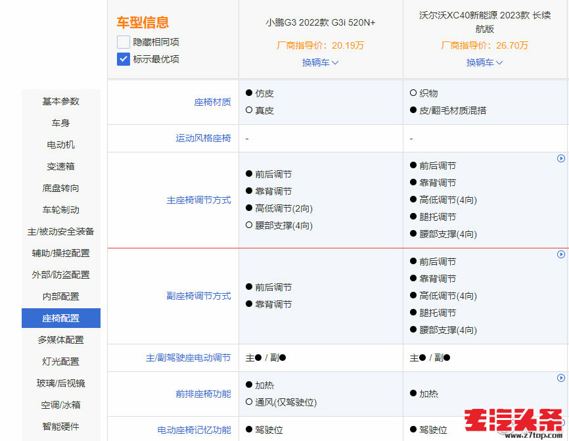Click the 车型信息 heading
The image size is (569, 441).
point(143,22)
